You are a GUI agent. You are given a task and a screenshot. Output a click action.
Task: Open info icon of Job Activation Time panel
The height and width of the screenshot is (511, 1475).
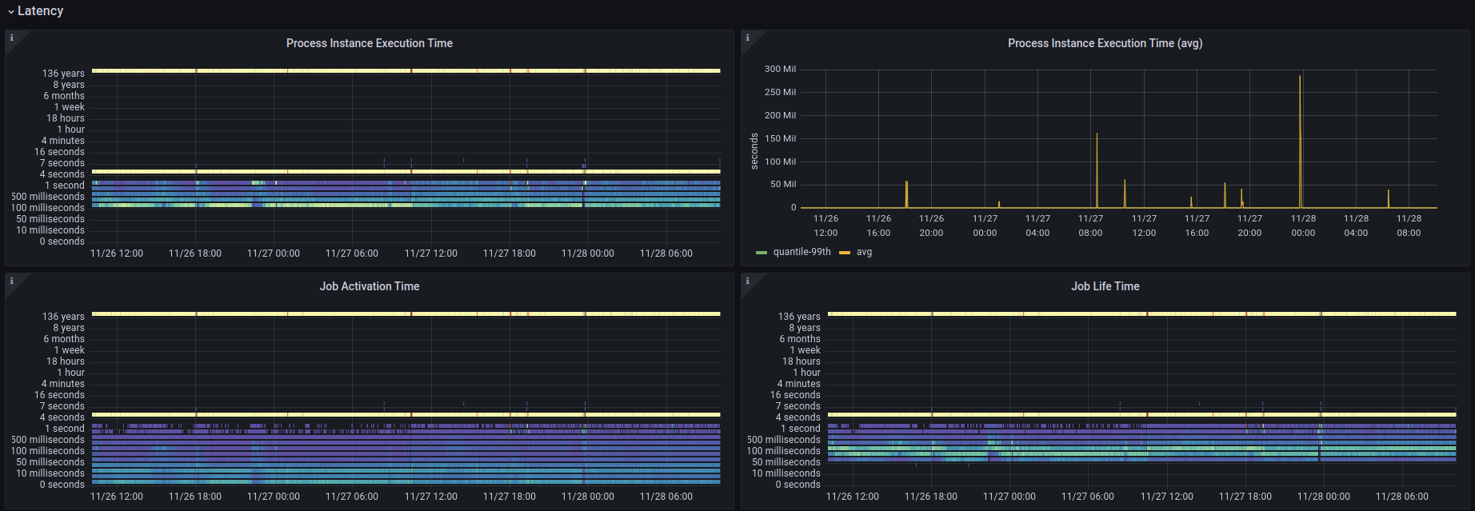[11, 281]
